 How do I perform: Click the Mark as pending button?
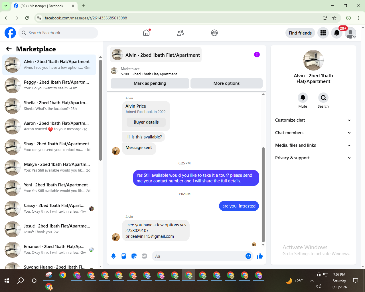(150, 83)
